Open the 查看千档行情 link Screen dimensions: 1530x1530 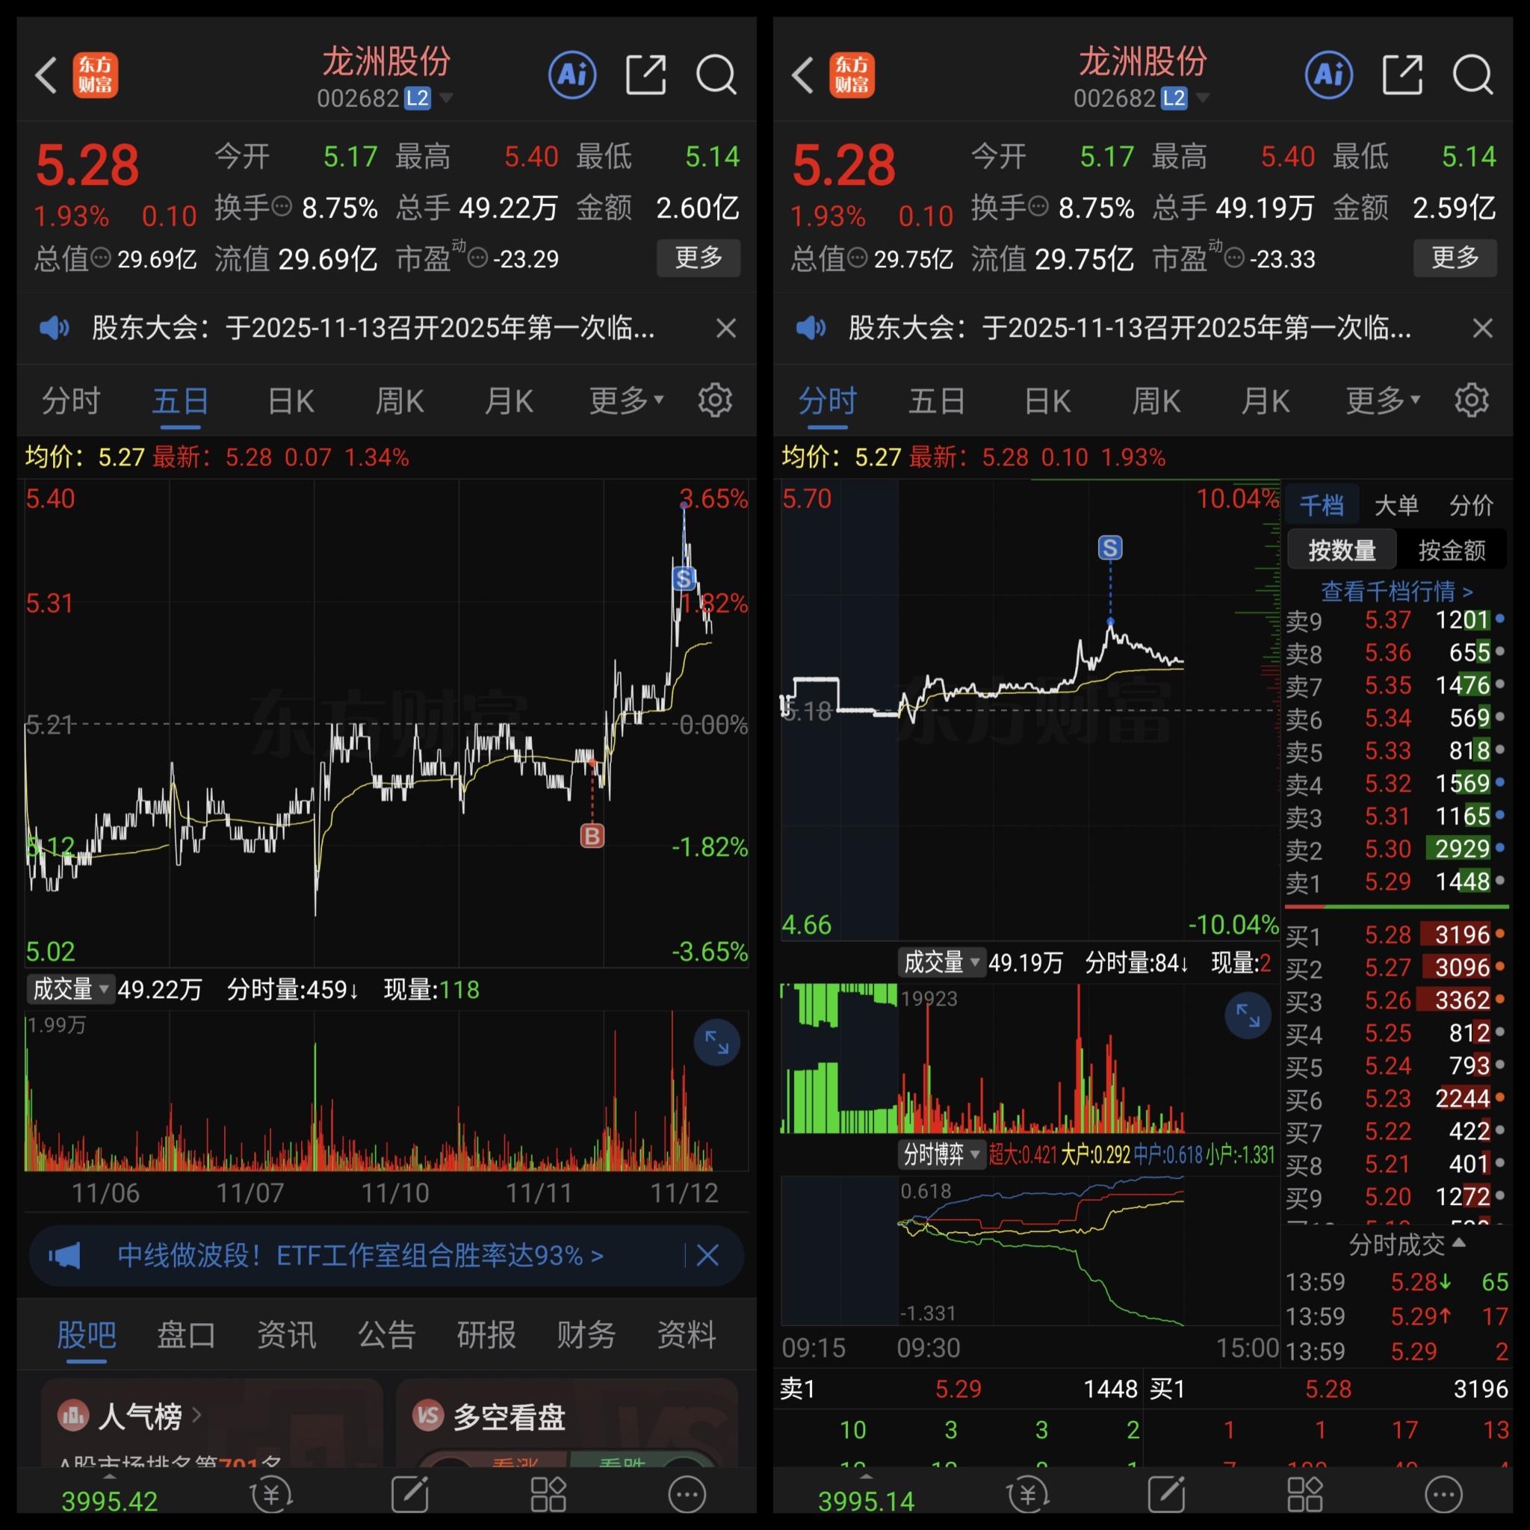(x=1396, y=592)
